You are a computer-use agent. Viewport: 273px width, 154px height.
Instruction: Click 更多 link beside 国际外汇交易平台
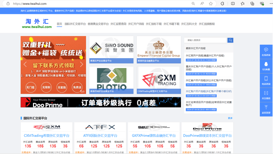[230, 118]
